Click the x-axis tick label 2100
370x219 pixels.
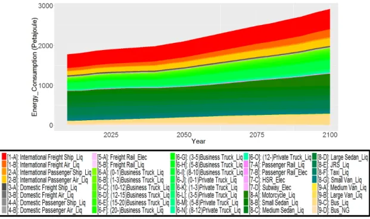(x=330, y=135)
